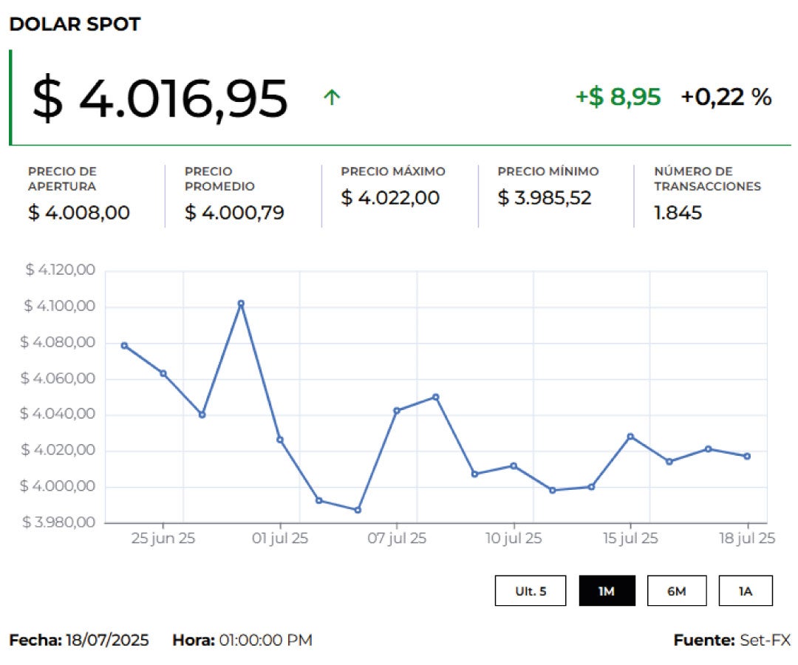Switch chart to the 1M range
The image size is (798, 665).
tap(607, 591)
